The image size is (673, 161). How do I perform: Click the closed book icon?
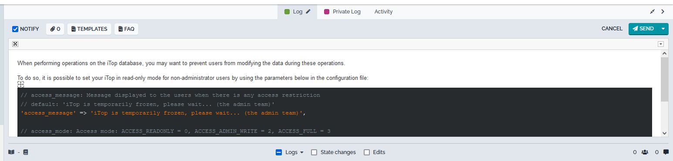pos(26,152)
